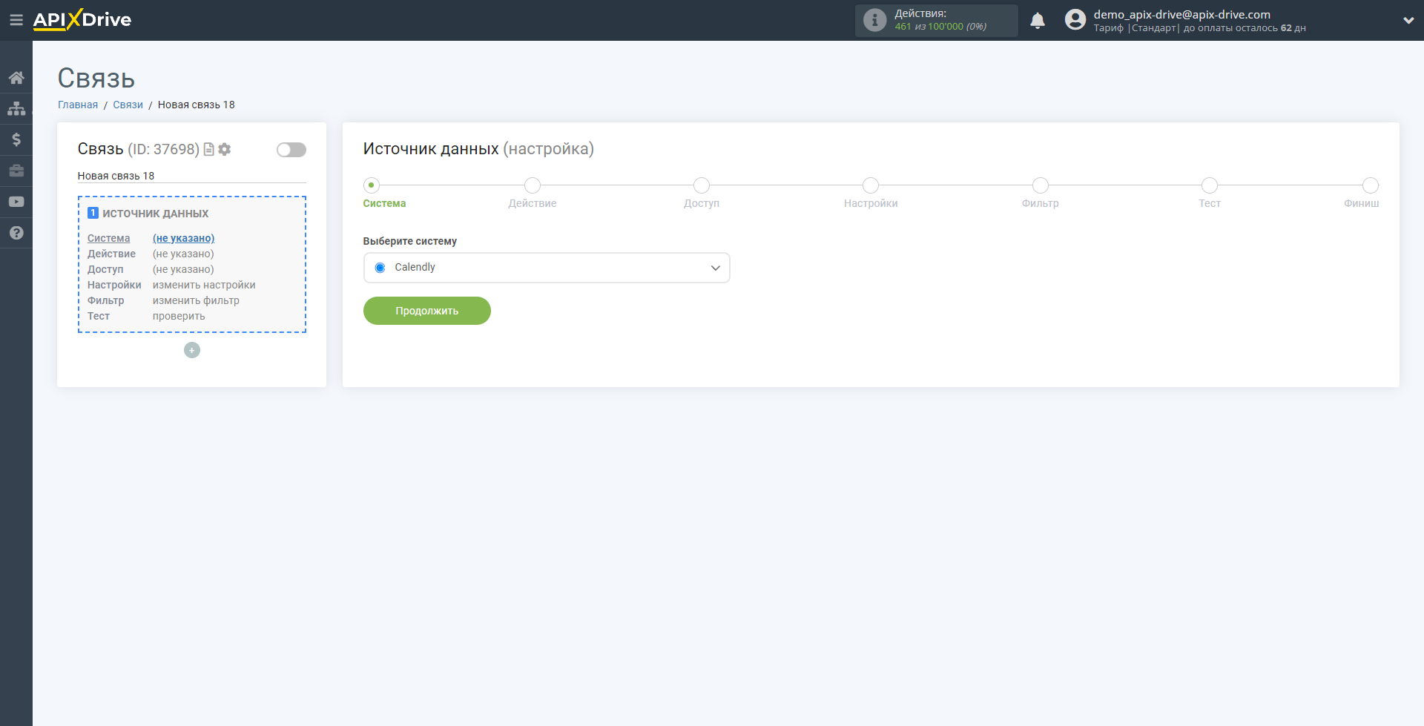
Task: Click изменить настройки text
Action: [x=204, y=285]
